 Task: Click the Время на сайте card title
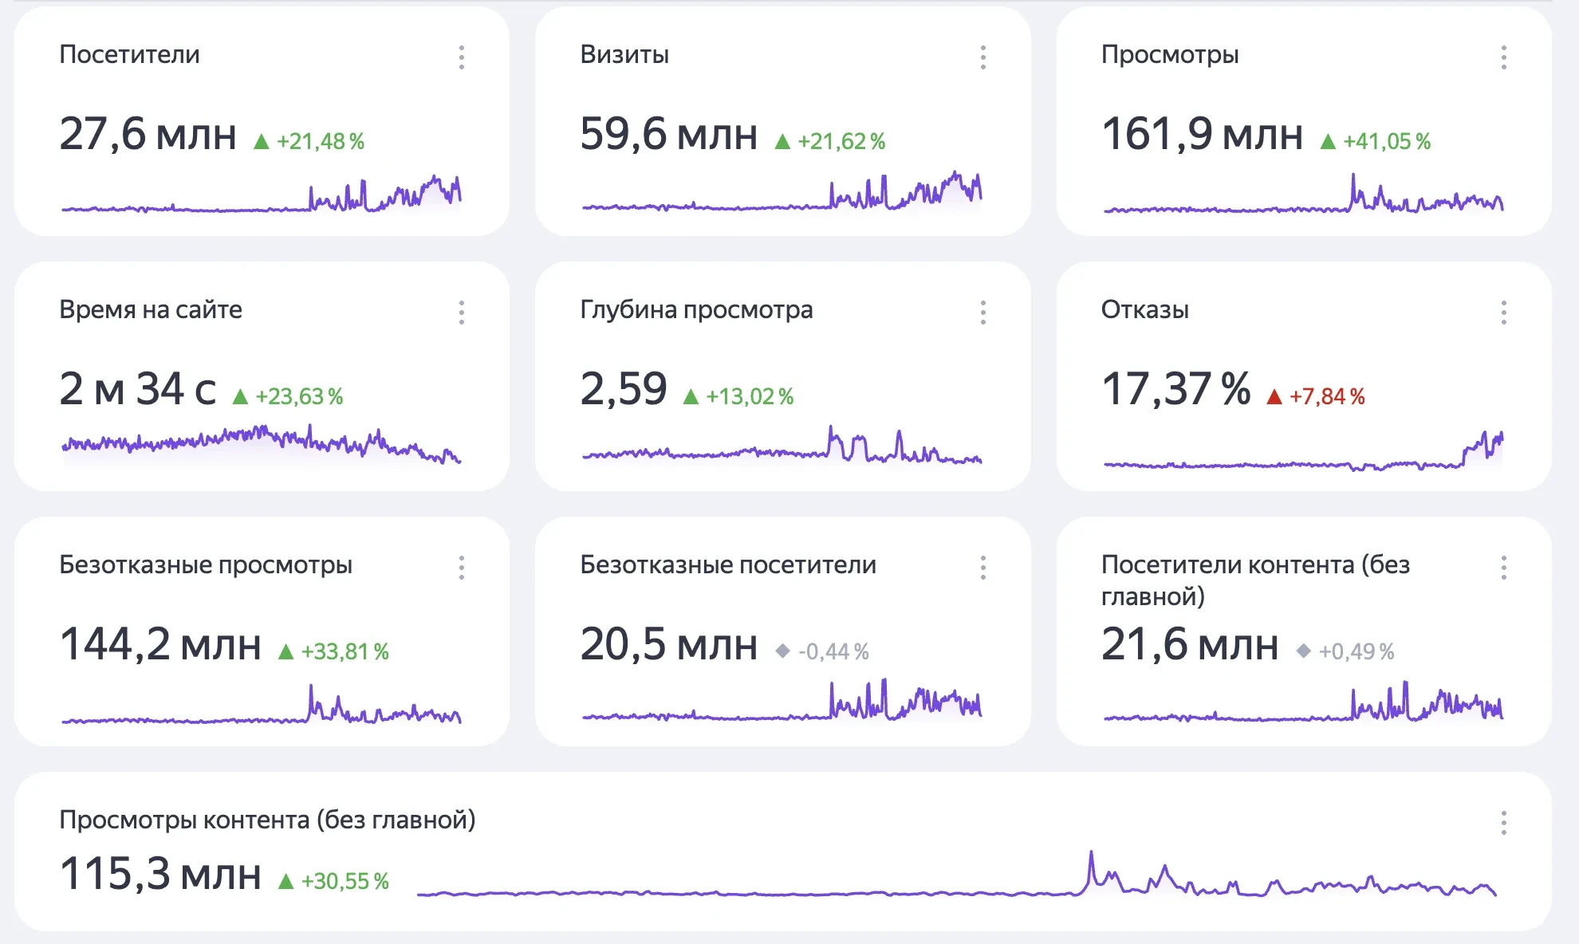151,309
